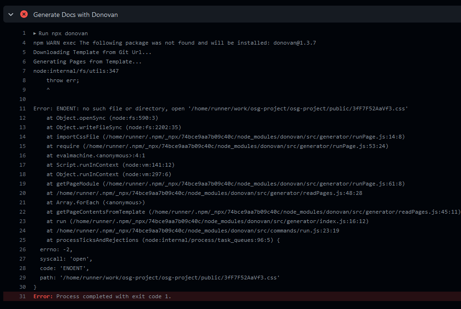Viewport: 461px width, 309px height.
Task: Click the code: 'ENOENT' line
Action: 64,269
